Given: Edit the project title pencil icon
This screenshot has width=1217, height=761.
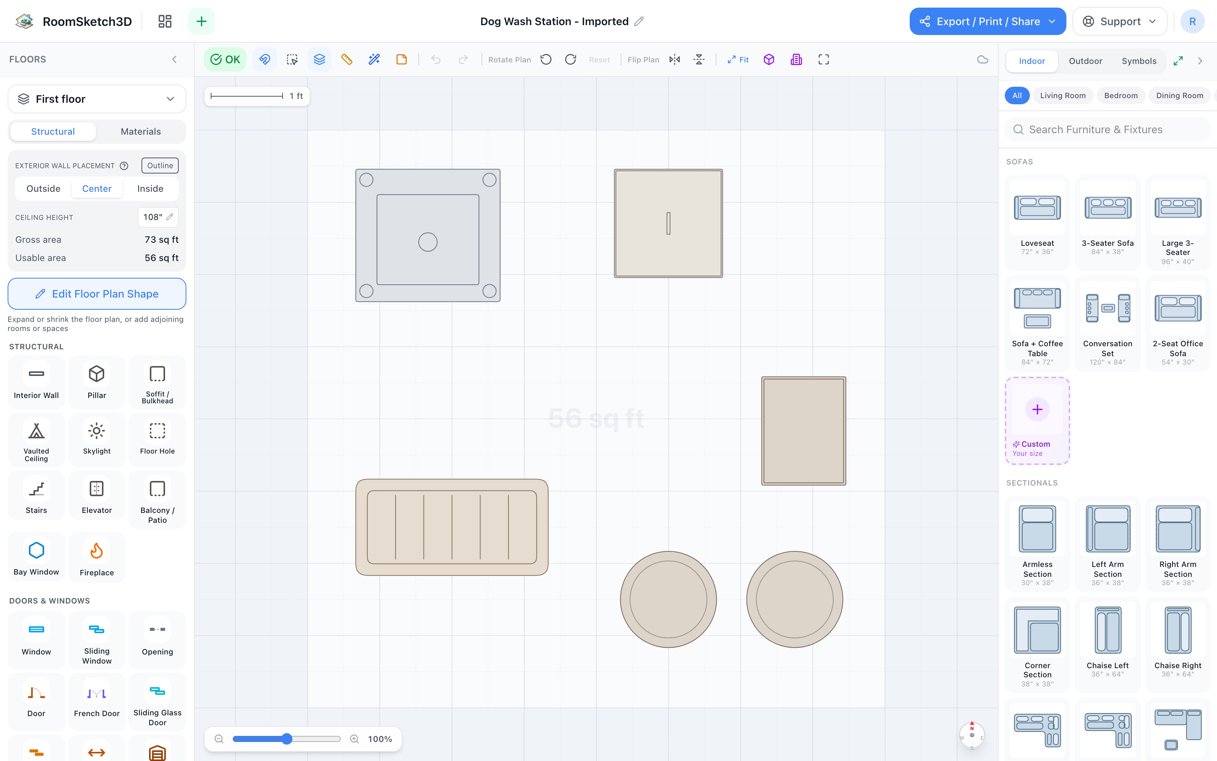Looking at the screenshot, I should point(639,21).
